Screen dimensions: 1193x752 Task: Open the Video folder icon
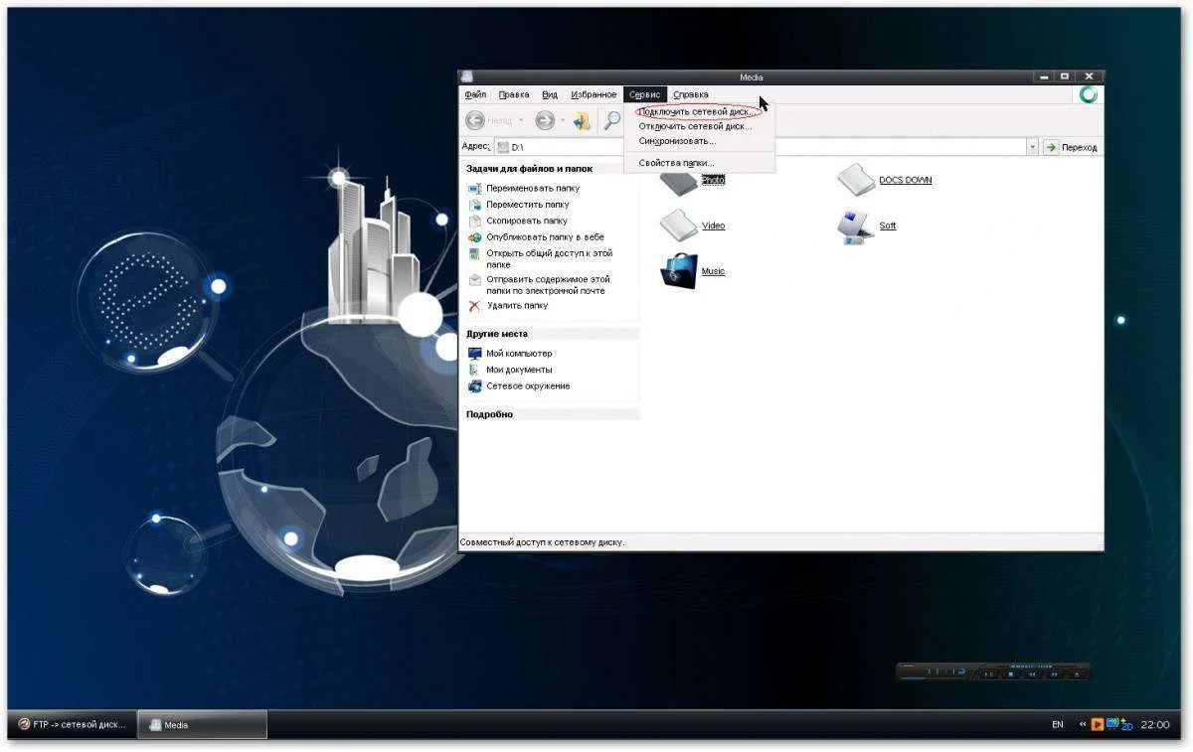679,226
